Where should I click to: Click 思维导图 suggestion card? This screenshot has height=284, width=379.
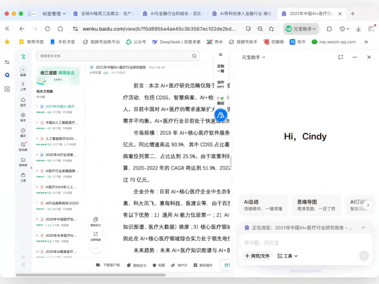pos(317,205)
